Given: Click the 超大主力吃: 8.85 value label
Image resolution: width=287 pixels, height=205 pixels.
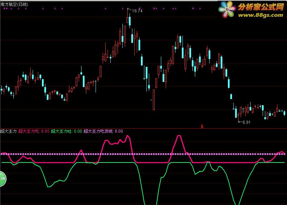Looking at the screenshot, I should click(34, 131).
